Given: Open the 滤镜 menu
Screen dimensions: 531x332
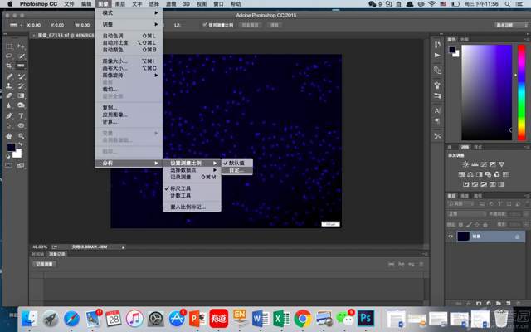Looking at the screenshot, I should (171, 4).
